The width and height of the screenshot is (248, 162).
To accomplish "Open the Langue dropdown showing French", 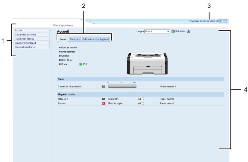I will 157,32.
